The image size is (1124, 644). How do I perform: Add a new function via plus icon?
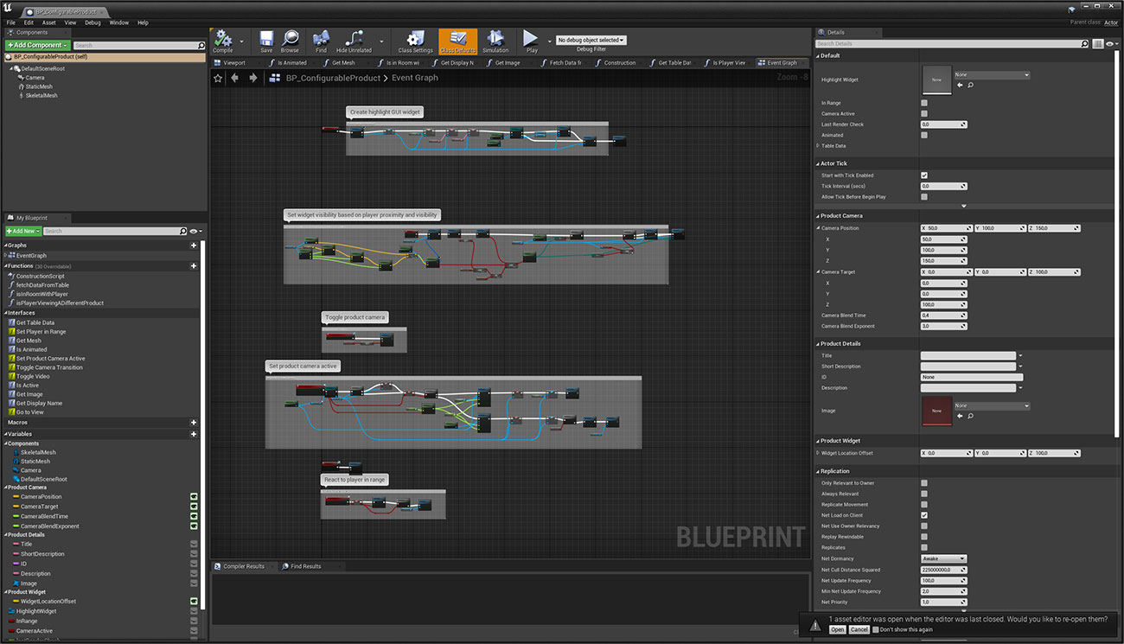(194, 266)
